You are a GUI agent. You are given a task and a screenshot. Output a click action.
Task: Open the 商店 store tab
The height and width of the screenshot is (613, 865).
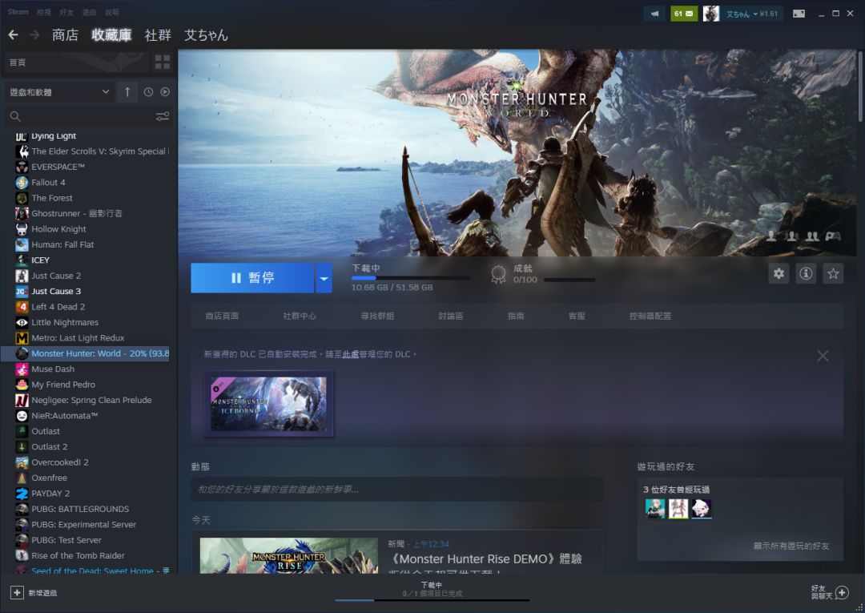(x=65, y=34)
